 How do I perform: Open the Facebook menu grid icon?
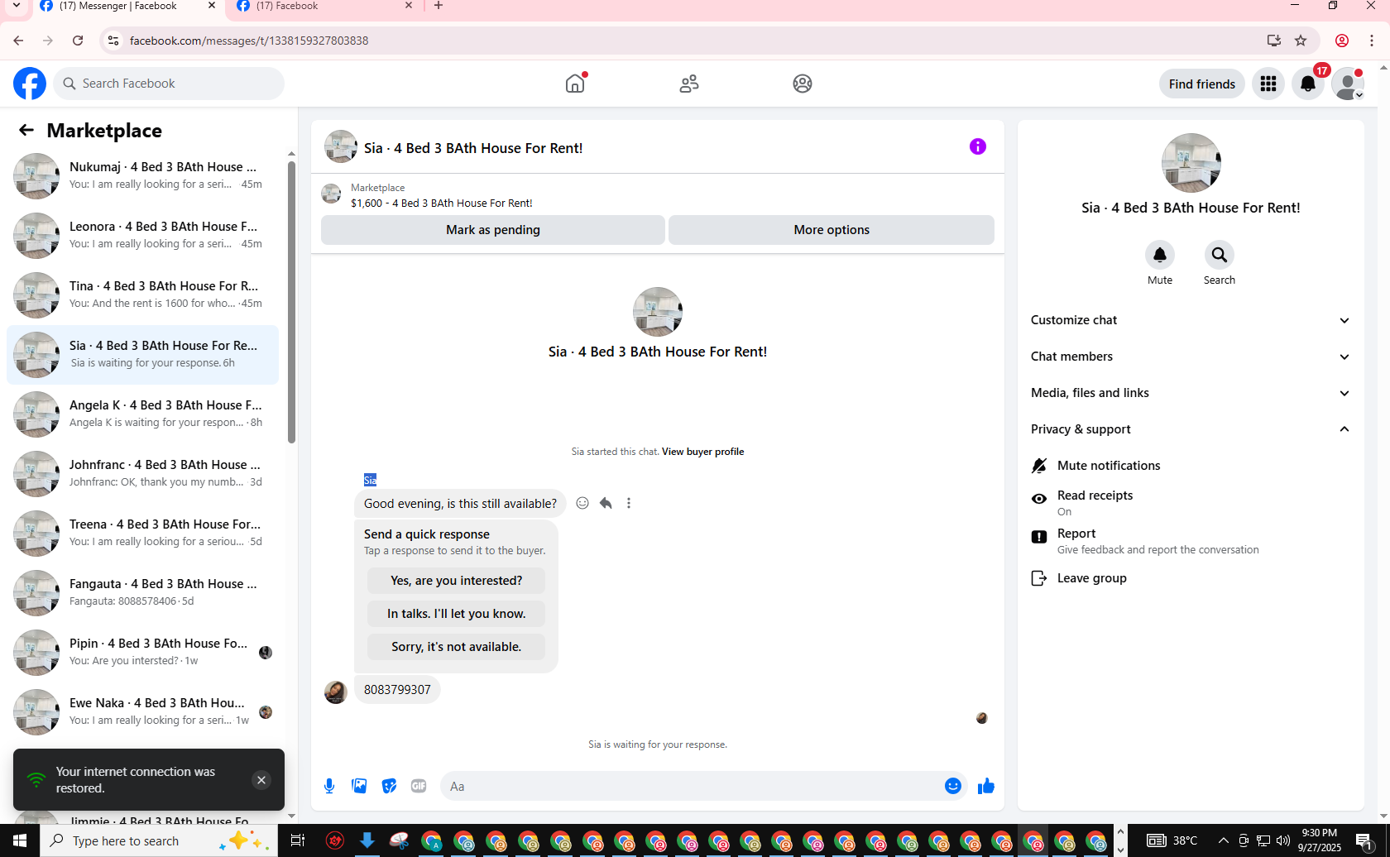tap(1268, 84)
